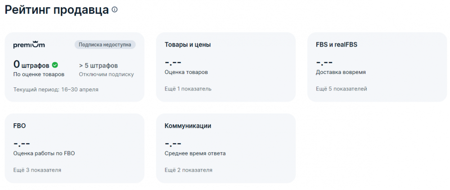Viewport: 450px width, 190px height.
Task: Select the Среднее время ответа metric
Action: coord(195,153)
